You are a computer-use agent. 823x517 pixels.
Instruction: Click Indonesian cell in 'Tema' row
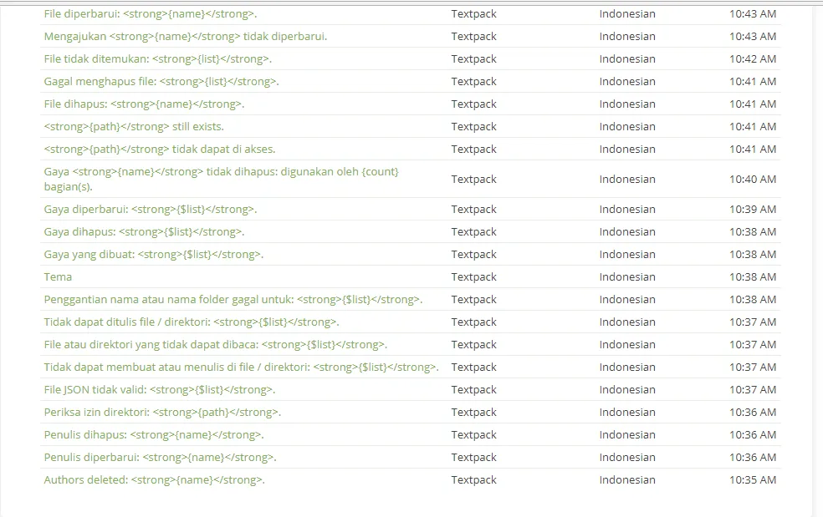(x=627, y=277)
